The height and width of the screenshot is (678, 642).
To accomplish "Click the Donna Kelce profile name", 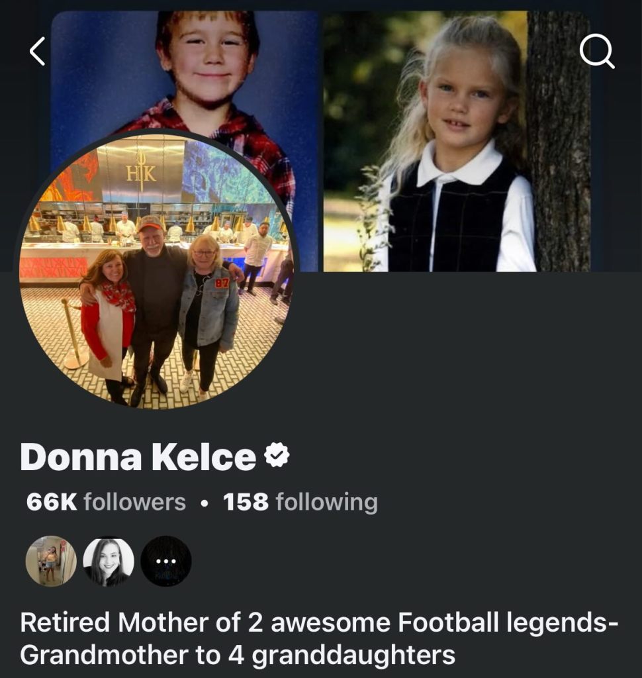I will pyautogui.click(x=138, y=457).
